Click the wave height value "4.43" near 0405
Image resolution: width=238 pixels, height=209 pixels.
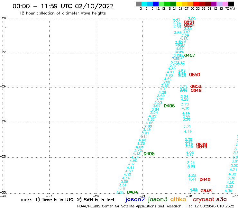coord(137,154)
